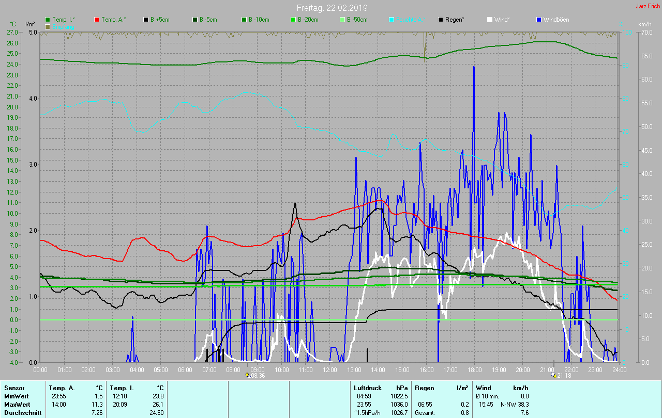The image size is (662, 418).
Task: Select the dark green B -5cm swatch
Action: click(x=195, y=20)
